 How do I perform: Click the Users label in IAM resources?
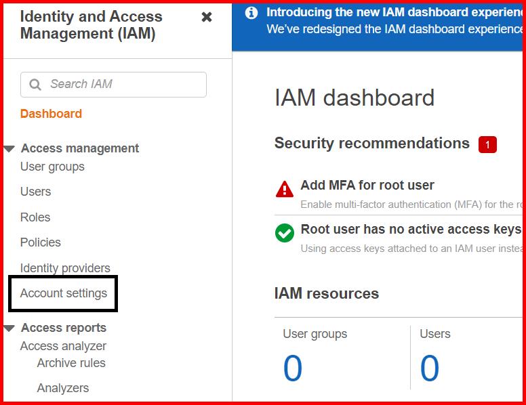pyautogui.click(x=435, y=334)
